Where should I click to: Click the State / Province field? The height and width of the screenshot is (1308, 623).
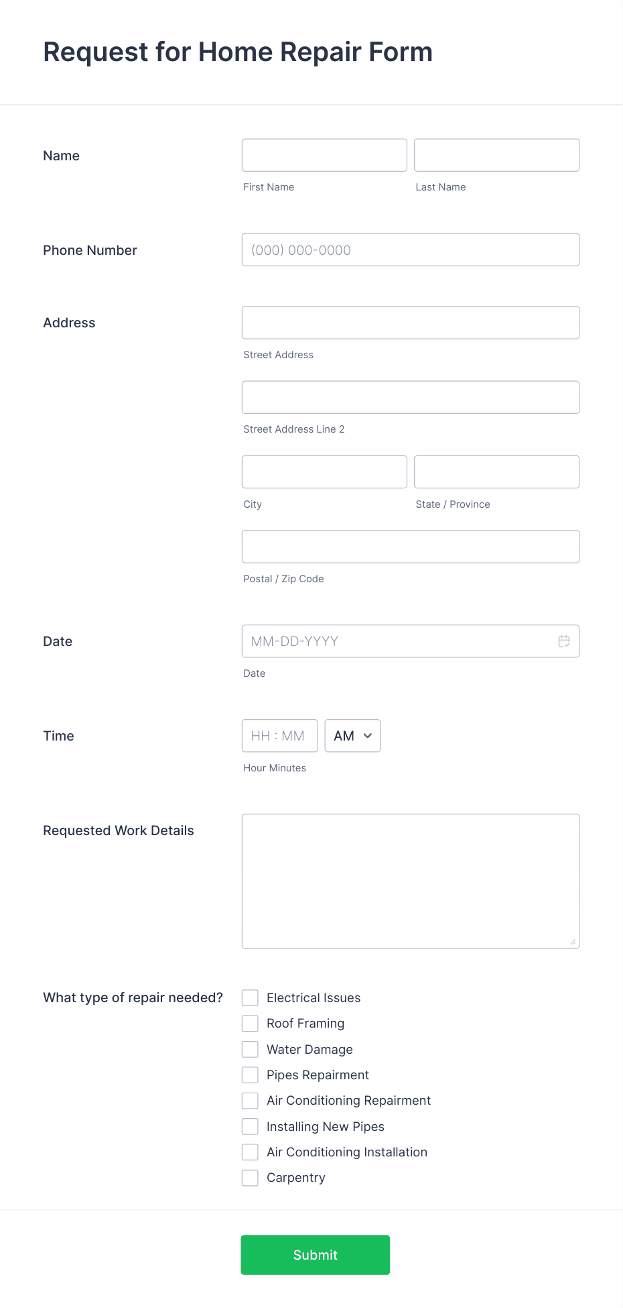point(497,472)
